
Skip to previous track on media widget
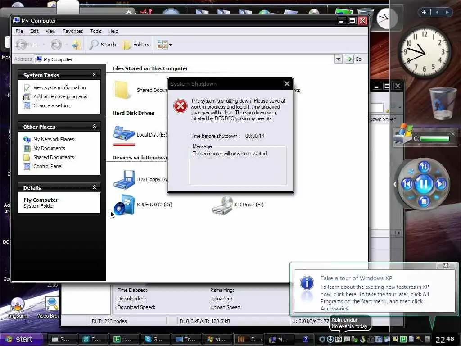click(x=407, y=184)
